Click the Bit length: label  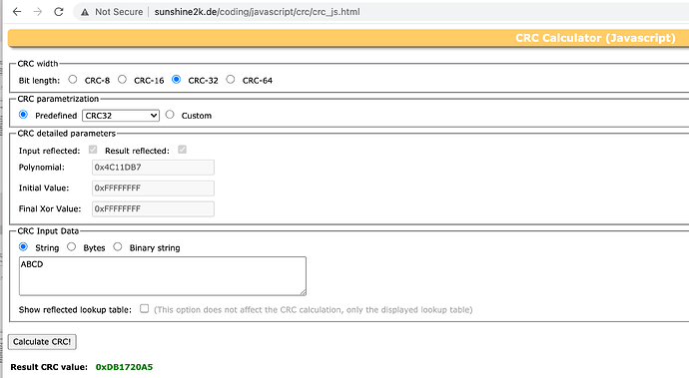pos(39,81)
